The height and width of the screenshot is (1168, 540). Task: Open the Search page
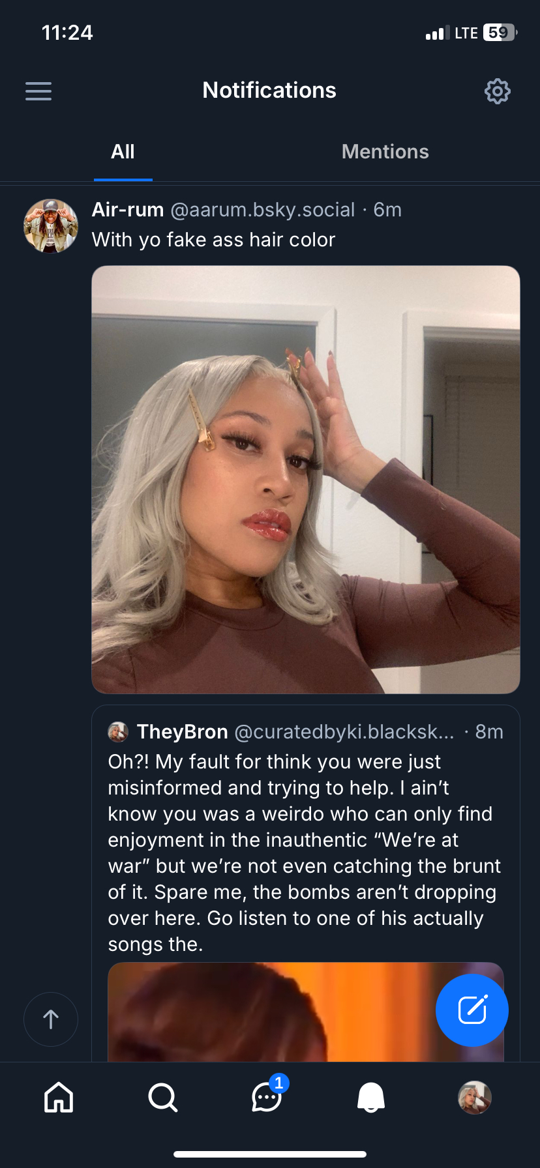tap(162, 1097)
